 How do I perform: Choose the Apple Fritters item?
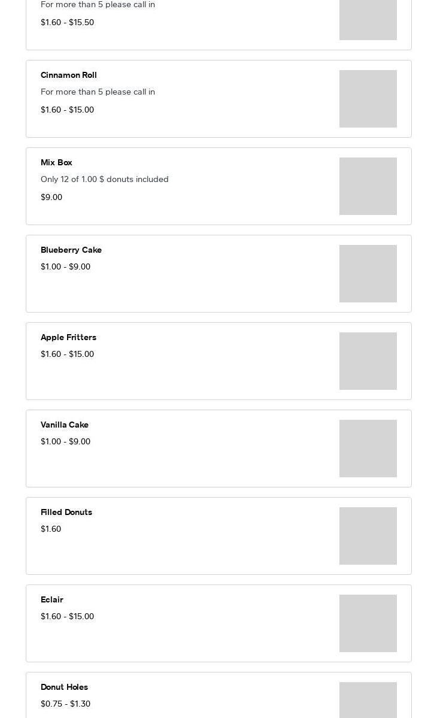point(68,338)
